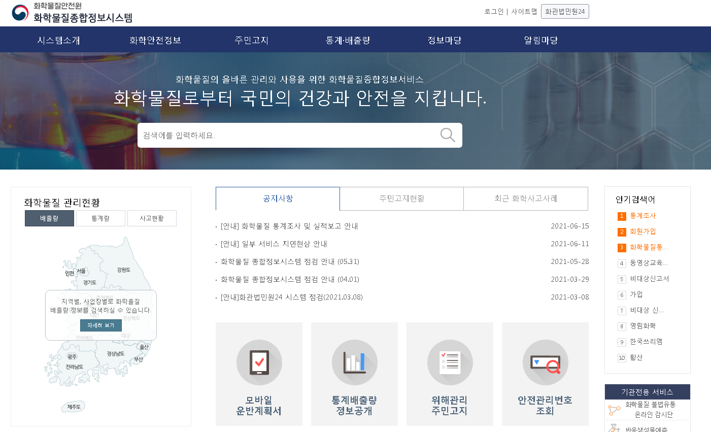Click the 기관전용 서비스 header
This screenshot has width=711, height=432.
pyautogui.click(x=648, y=392)
